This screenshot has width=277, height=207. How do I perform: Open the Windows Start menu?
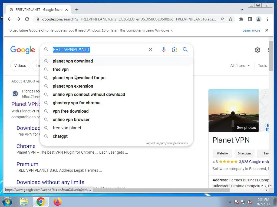tap(7, 202)
